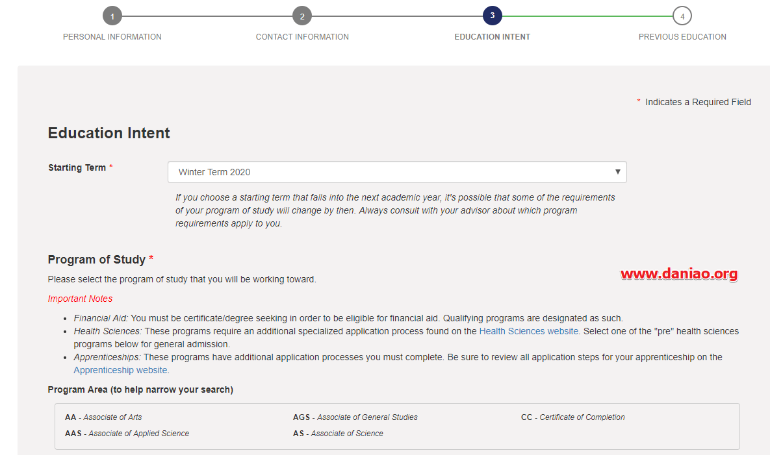770x455 pixels.
Task: Select the Previous Education step label
Action: pos(682,37)
